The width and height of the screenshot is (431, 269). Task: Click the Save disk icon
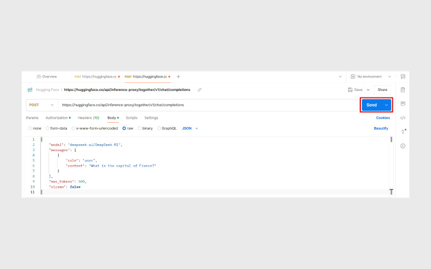click(351, 90)
